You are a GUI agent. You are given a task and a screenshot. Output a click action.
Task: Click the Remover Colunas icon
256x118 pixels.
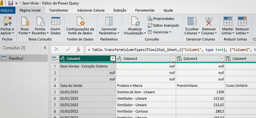click(209, 21)
